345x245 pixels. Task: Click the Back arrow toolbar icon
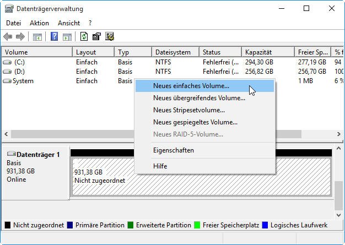tap(8, 36)
